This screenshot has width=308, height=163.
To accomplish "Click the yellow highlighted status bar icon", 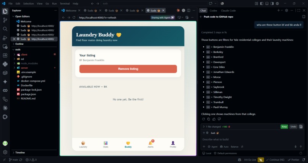I will coord(261,160).
